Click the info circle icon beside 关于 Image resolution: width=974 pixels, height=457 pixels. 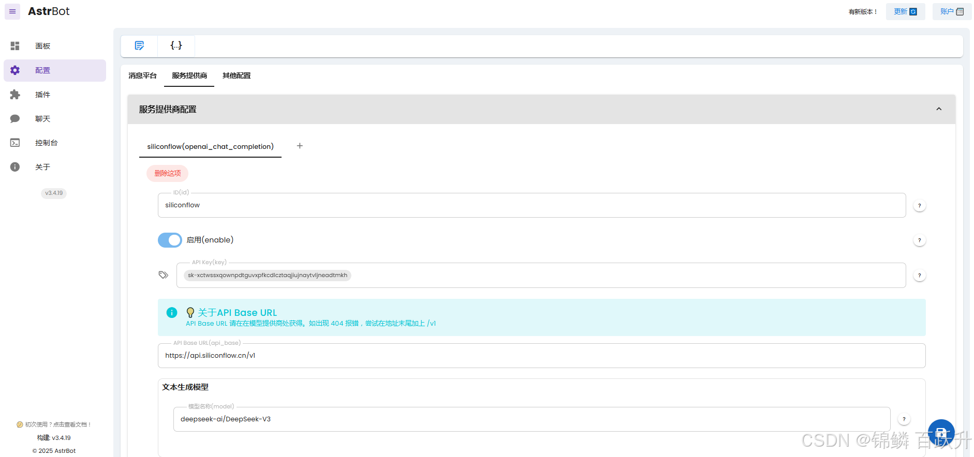point(15,167)
